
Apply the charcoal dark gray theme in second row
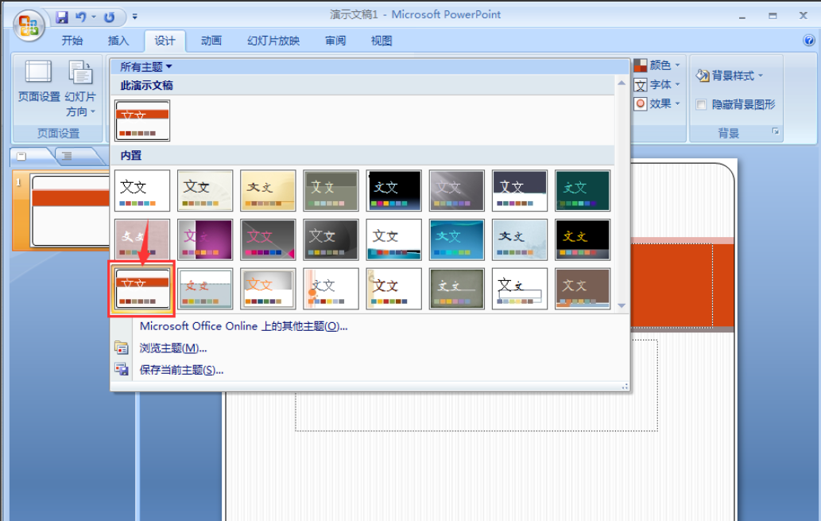tap(331, 239)
